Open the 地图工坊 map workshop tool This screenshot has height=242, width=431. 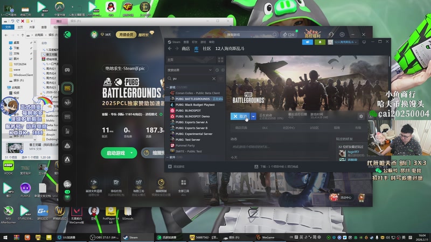[x=138, y=187]
